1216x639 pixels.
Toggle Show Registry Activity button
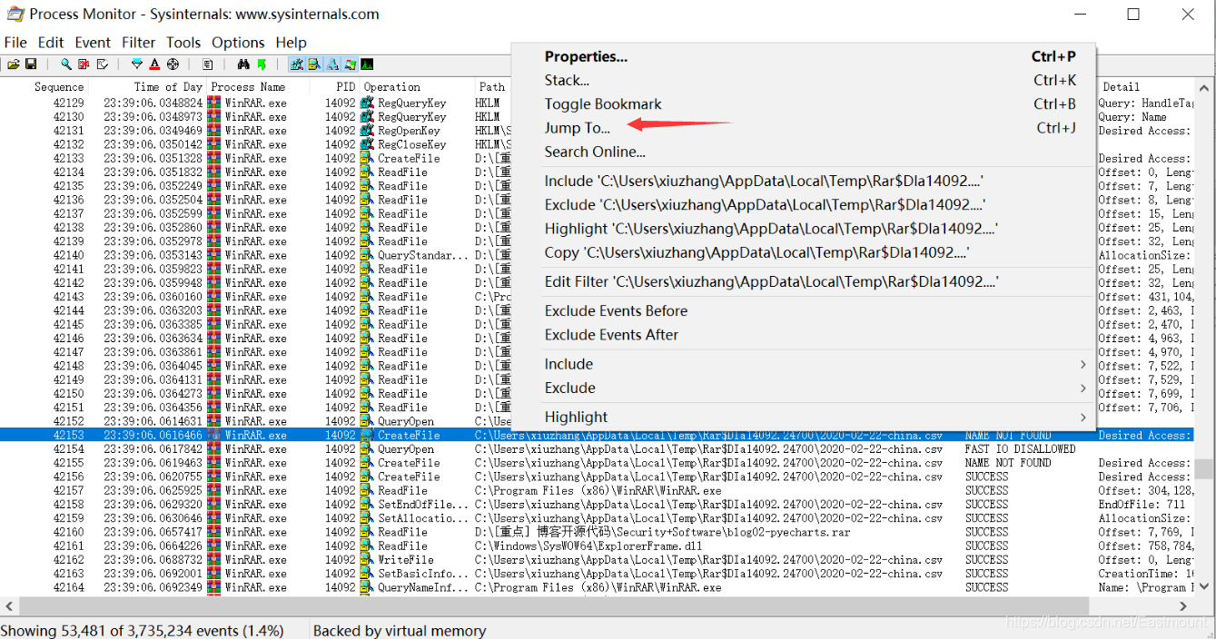pos(296,64)
